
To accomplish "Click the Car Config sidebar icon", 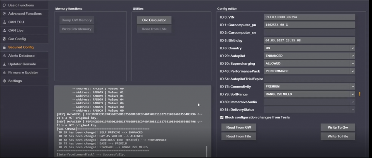I will (x=4, y=39).
